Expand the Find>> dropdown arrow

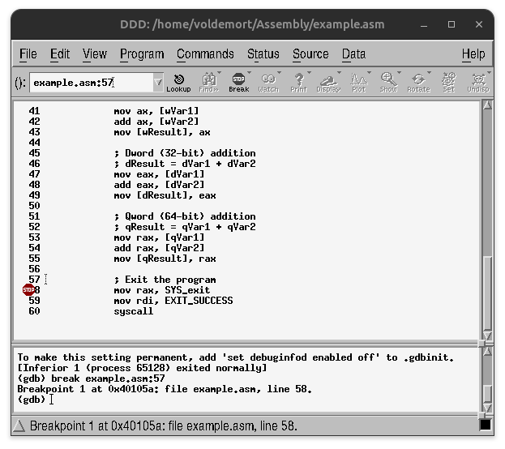point(220,72)
